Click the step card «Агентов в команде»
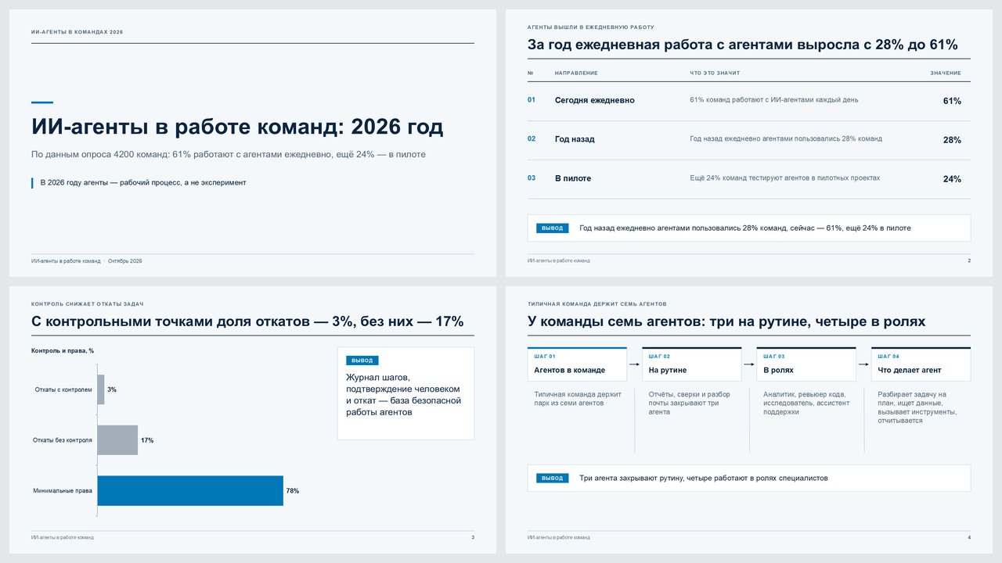Screen dimensions: 1002x563 click(577, 364)
